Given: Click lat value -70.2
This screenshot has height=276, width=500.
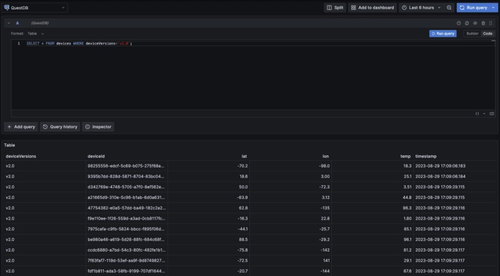Looking at the screenshot, I should tap(242, 166).
